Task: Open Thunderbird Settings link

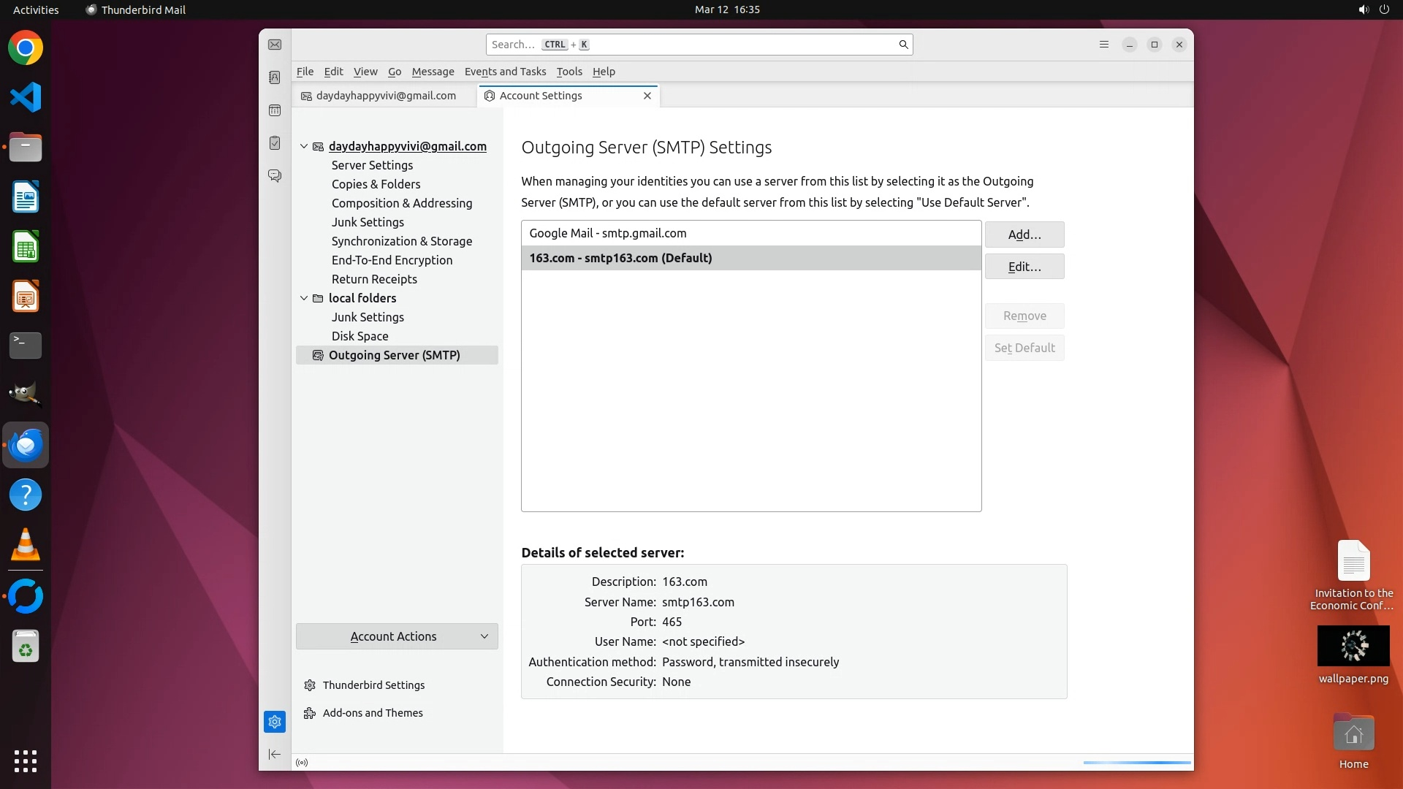Action: pos(373,685)
